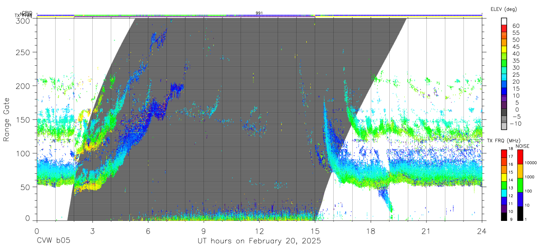Click x-axis tick label '9'
Image resolution: width=542 pixels, height=250 pixels.
[x=203, y=231]
